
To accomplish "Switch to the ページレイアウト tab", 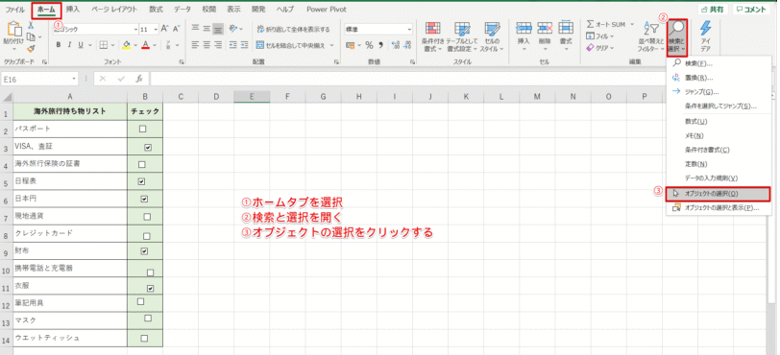I will click(114, 10).
